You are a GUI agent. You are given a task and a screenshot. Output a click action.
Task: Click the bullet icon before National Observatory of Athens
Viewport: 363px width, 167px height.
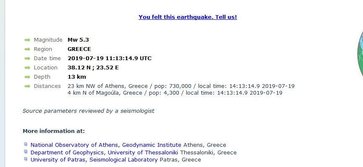[x=26, y=144]
